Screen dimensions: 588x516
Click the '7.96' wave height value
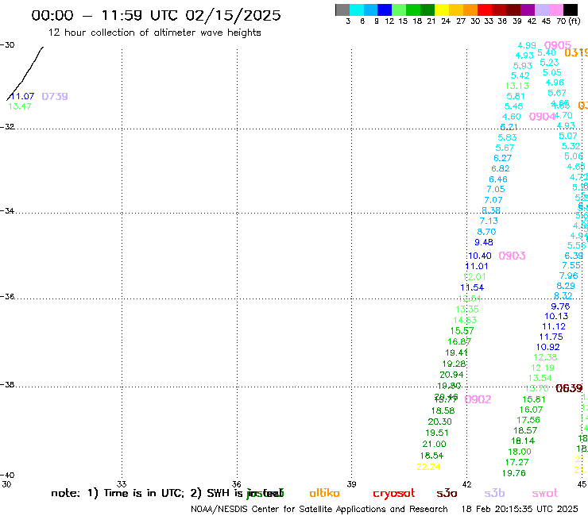(568, 275)
